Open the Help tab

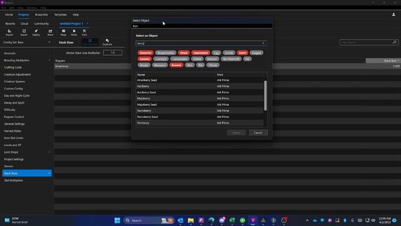[76, 15]
